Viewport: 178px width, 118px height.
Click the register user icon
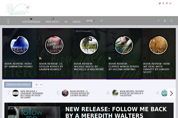pos(165,21)
